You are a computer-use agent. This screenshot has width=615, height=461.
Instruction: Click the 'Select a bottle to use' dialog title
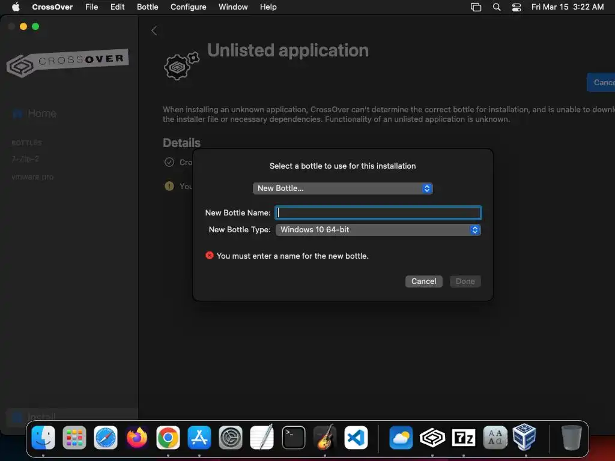pos(342,166)
